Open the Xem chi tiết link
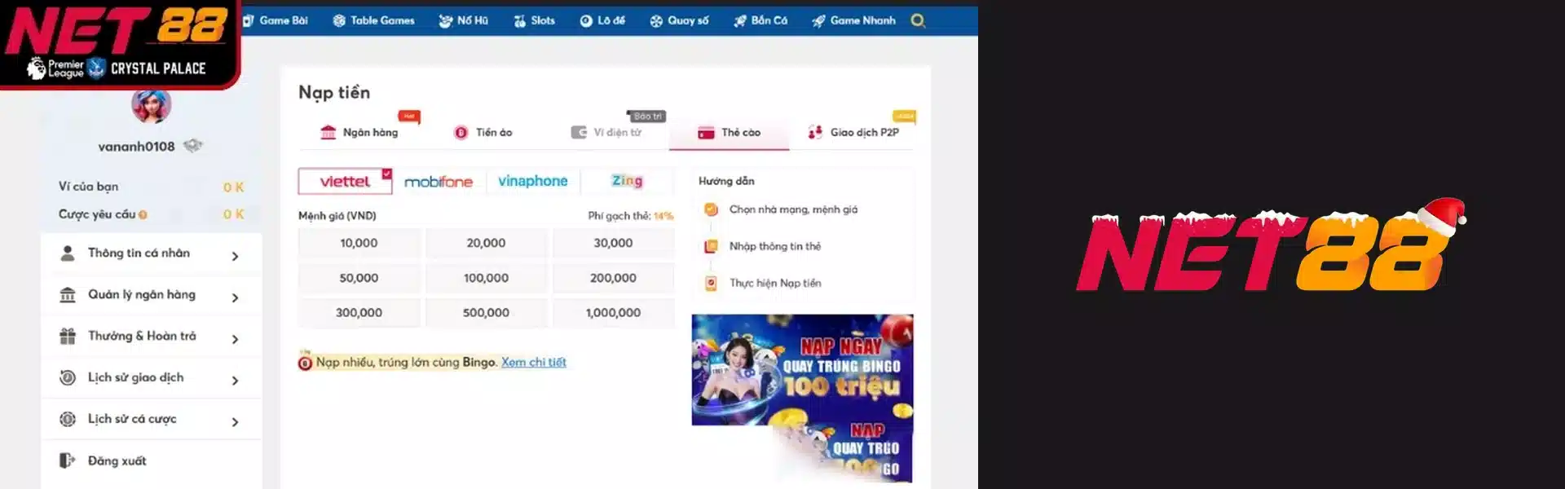 [x=533, y=362]
